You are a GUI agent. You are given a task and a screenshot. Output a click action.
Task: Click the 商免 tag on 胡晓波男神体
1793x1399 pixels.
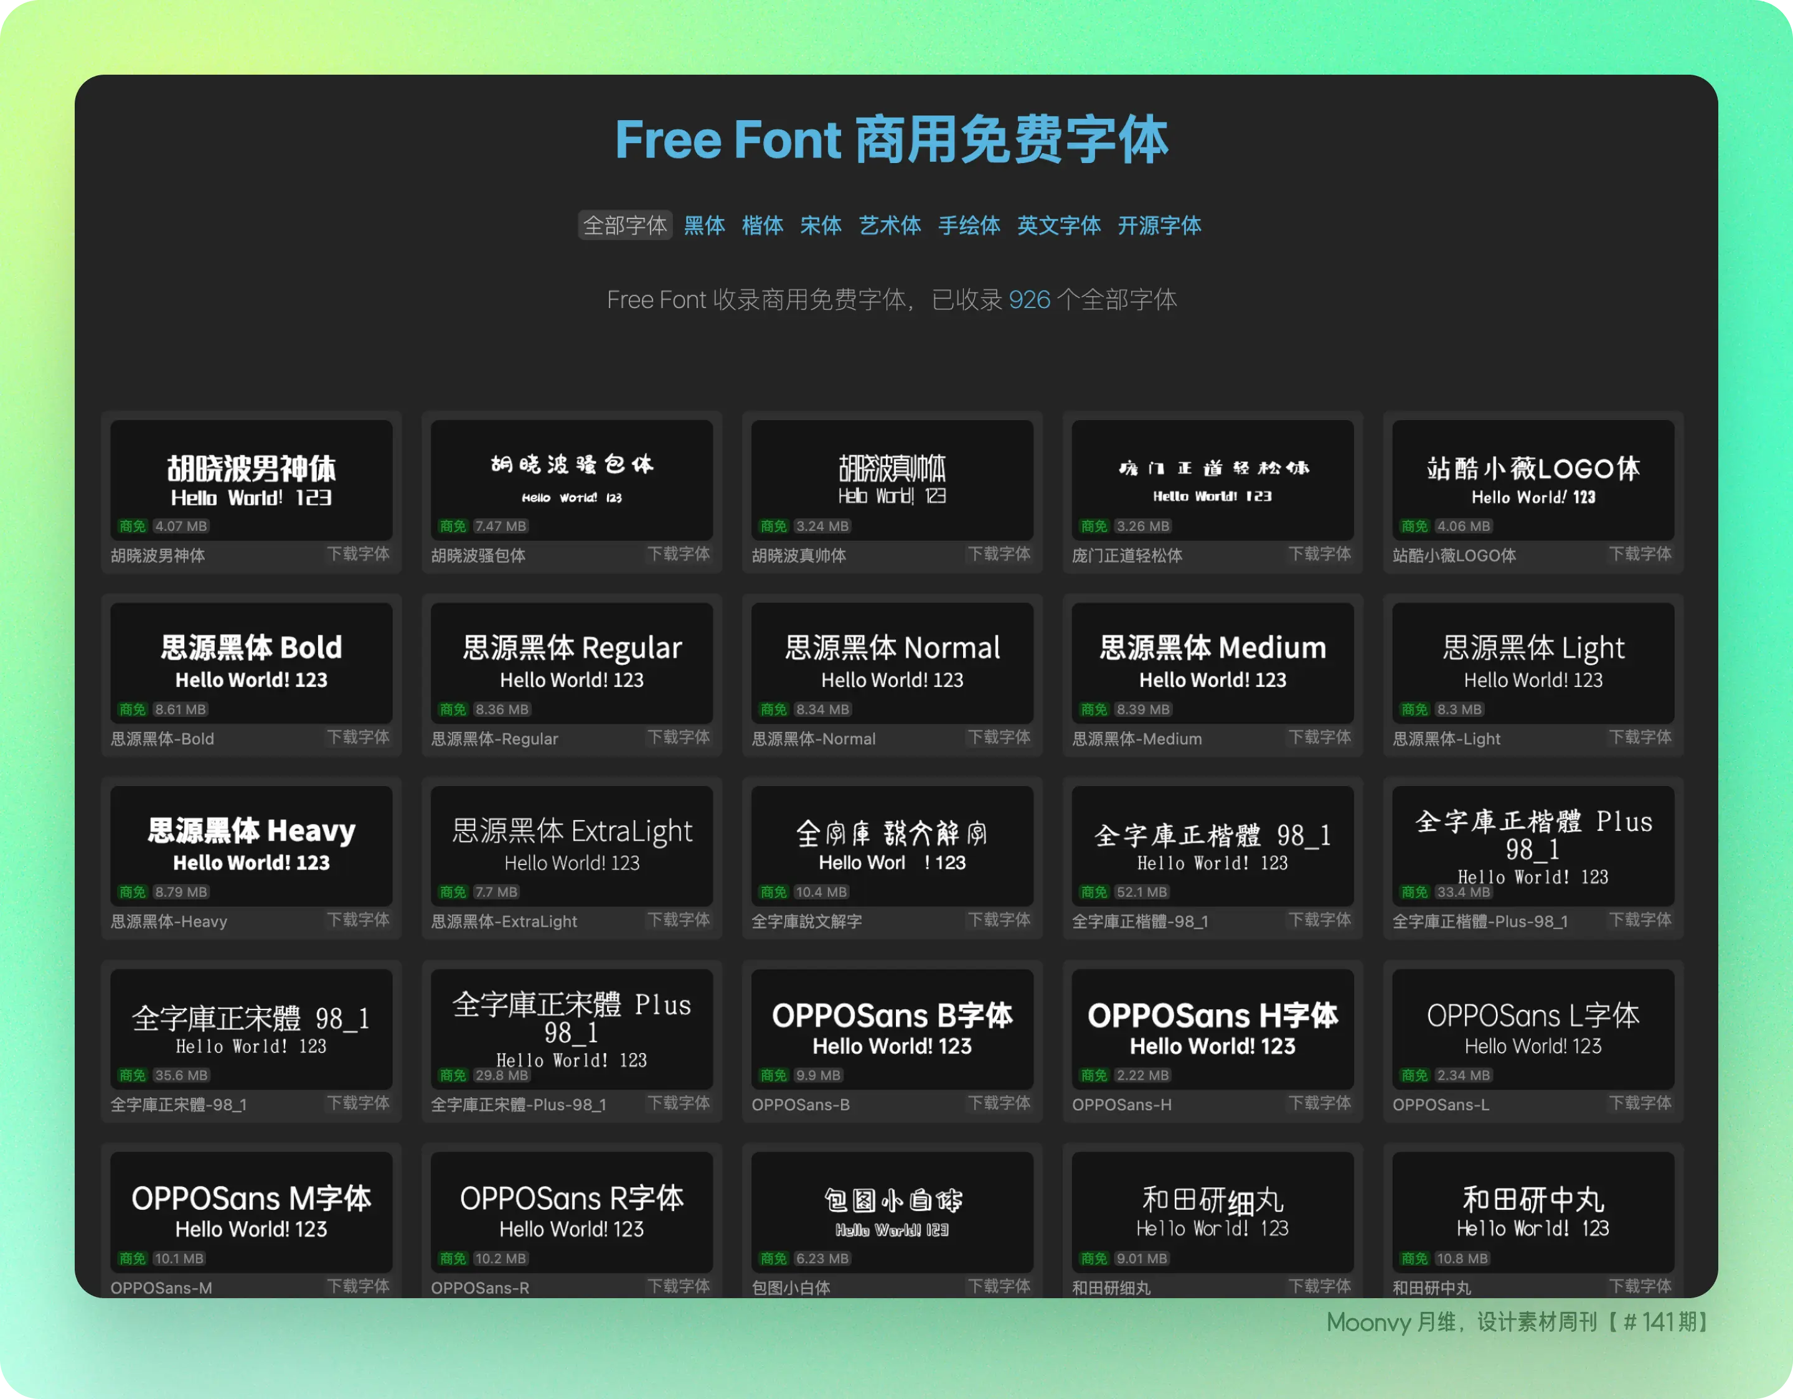tap(132, 526)
